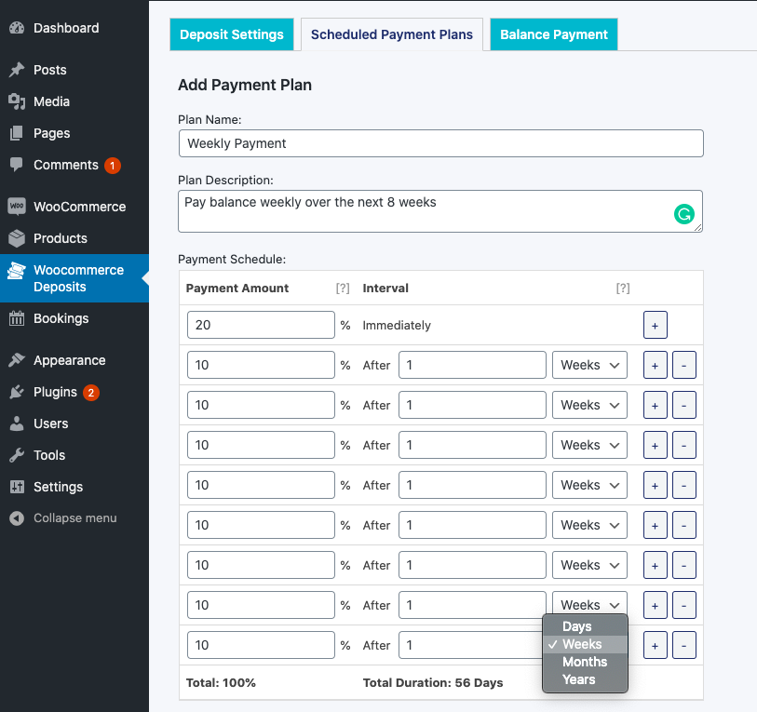Viewport: 757px width, 712px height.
Task: Click the plus button in the first After row
Action: 656,366
